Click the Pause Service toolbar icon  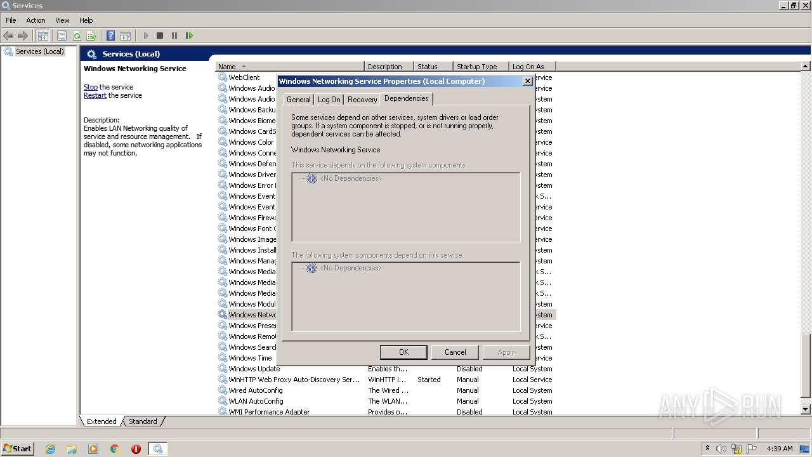pos(174,36)
